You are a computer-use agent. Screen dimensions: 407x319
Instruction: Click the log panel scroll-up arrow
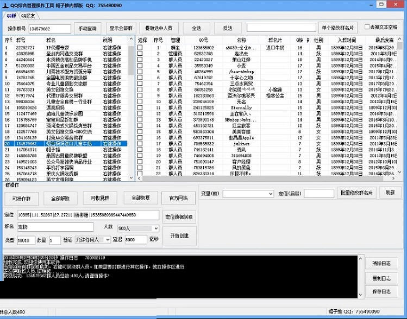pos(360,259)
